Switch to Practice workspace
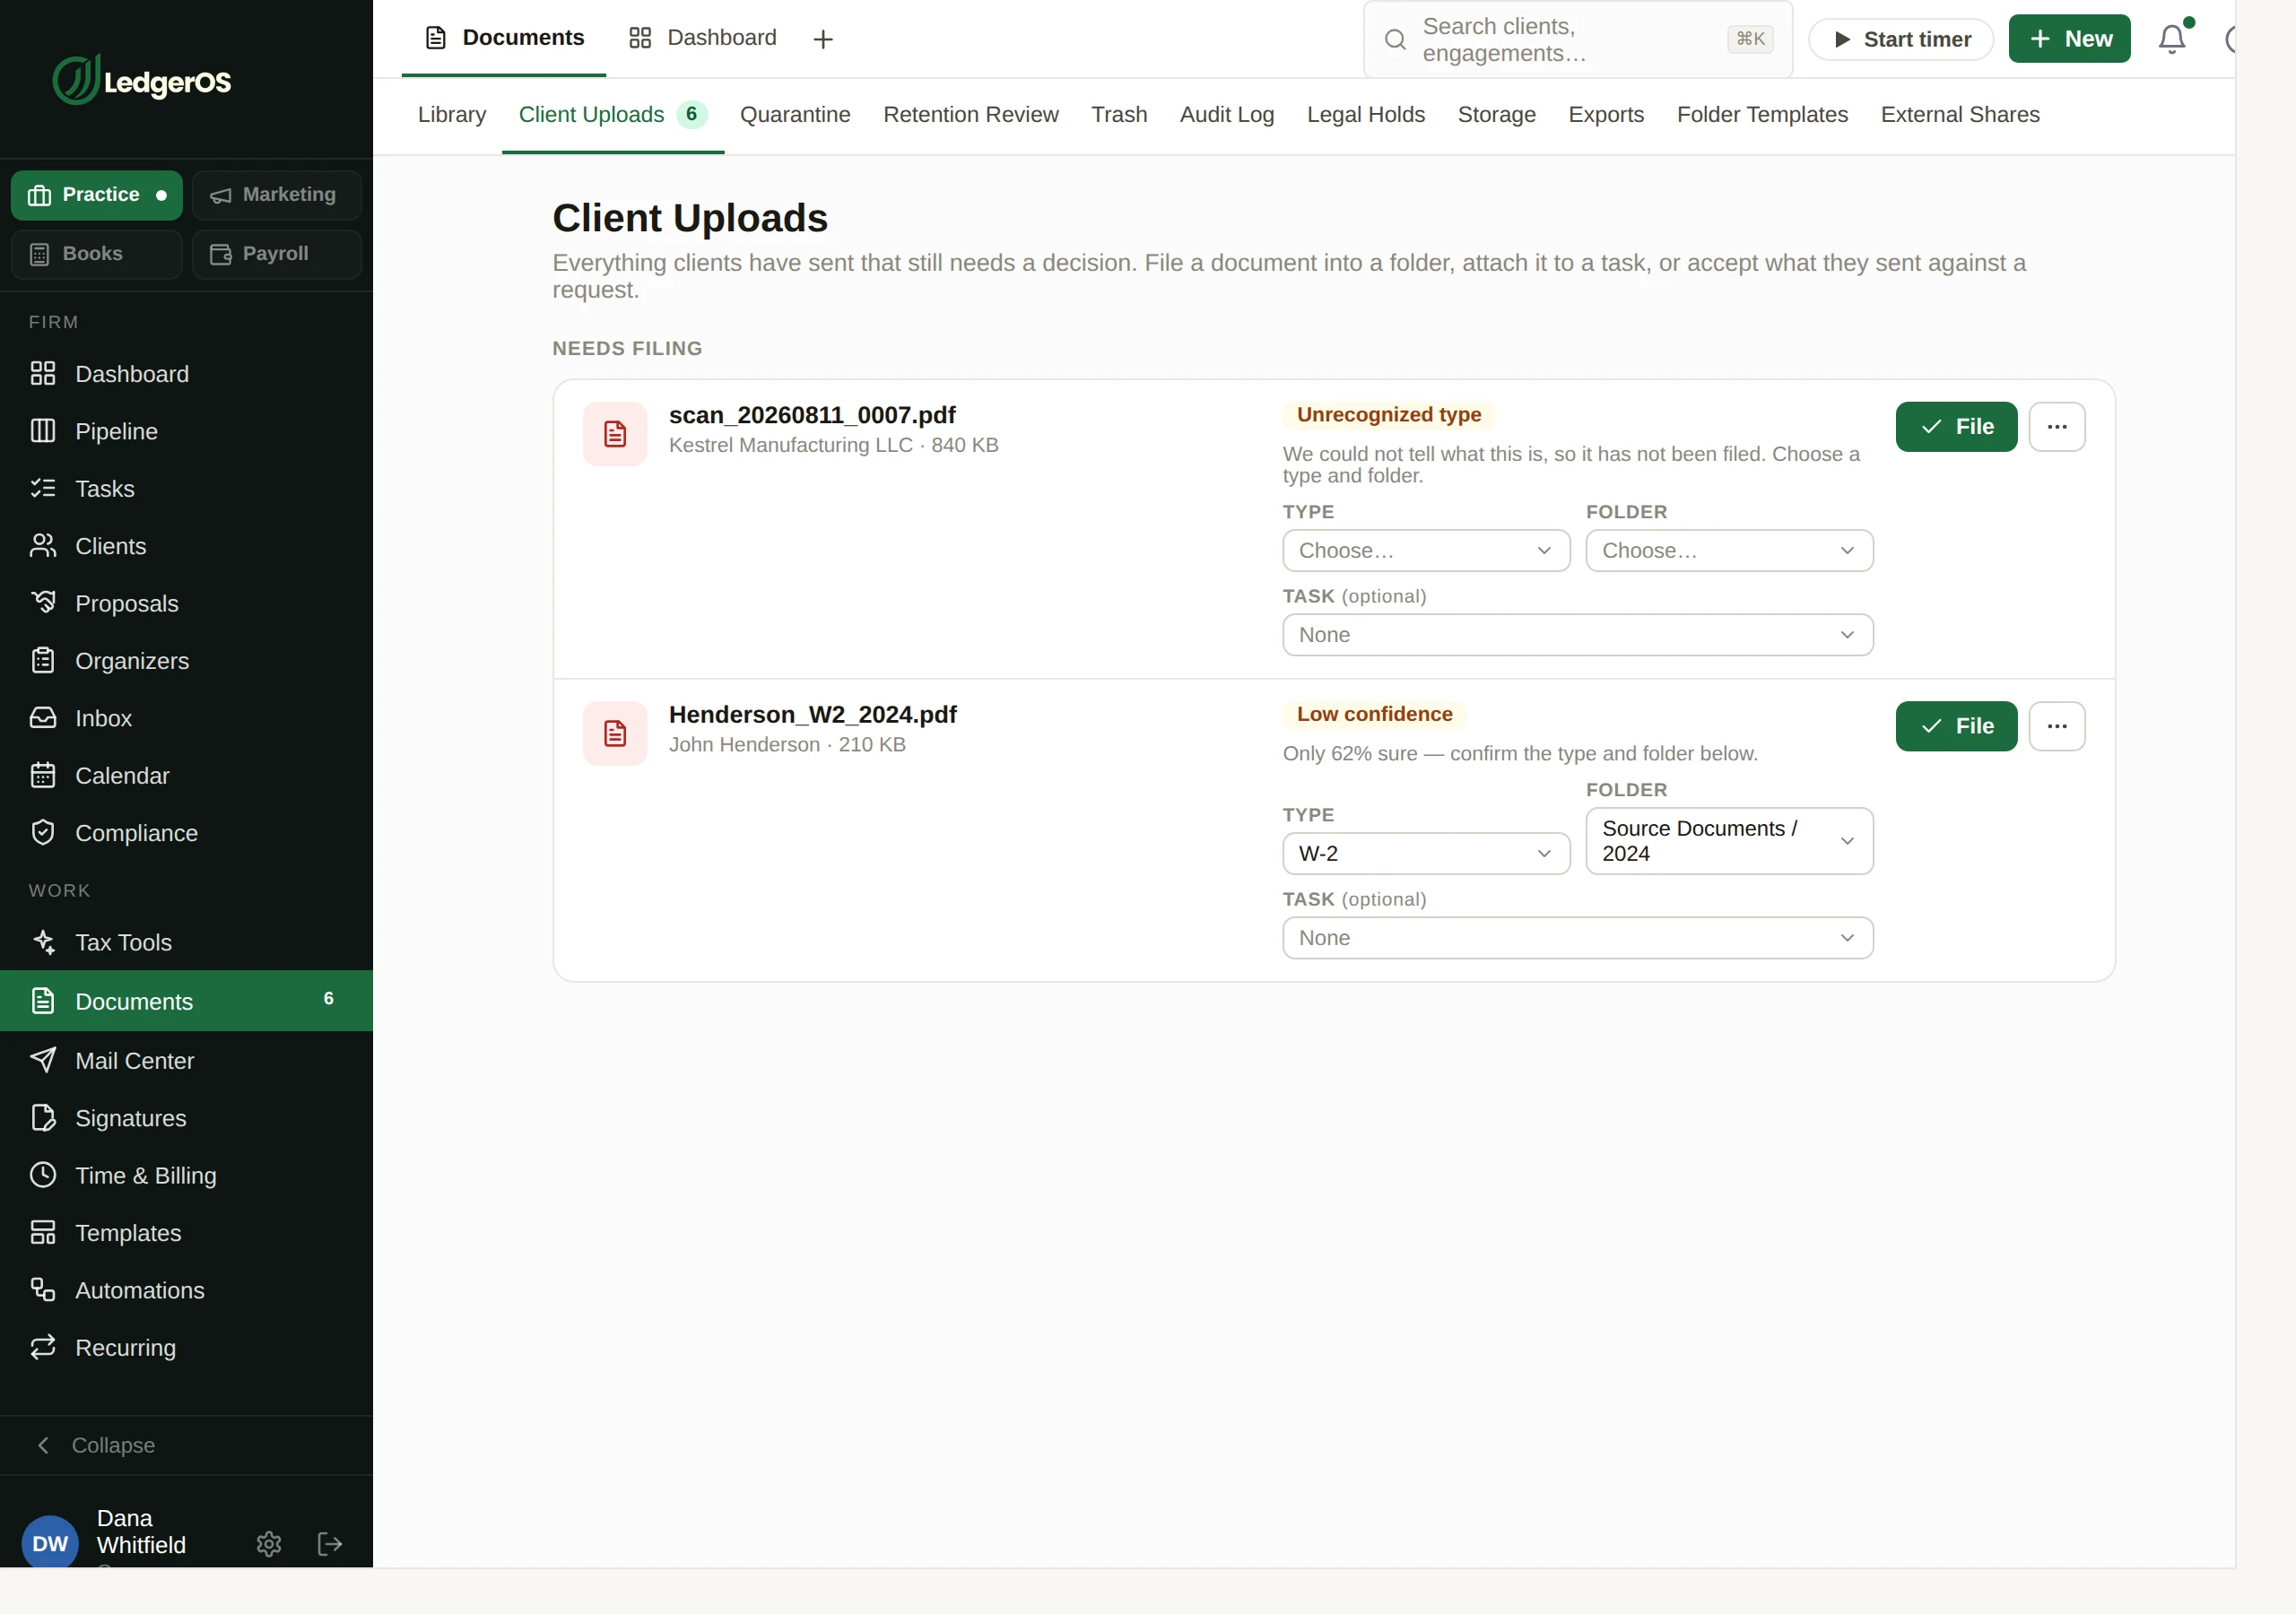Viewport: 2296px width, 1614px height. tap(96, 195)
